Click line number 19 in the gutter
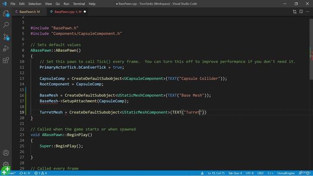The image size is (313, 176). (x=22, y=112)
